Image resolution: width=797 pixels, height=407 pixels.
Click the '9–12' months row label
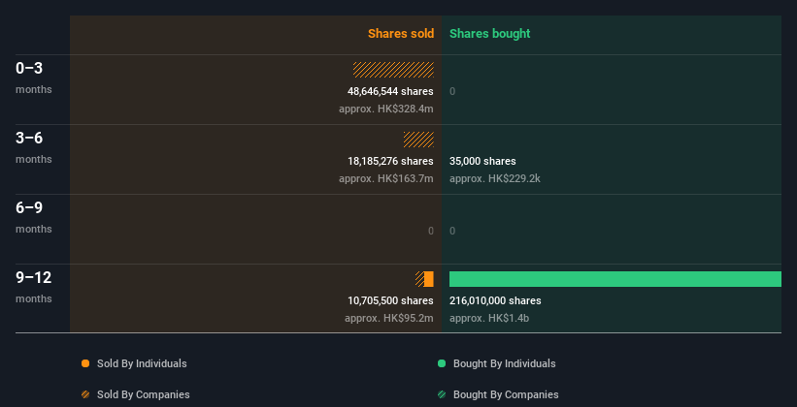(34, 277)
